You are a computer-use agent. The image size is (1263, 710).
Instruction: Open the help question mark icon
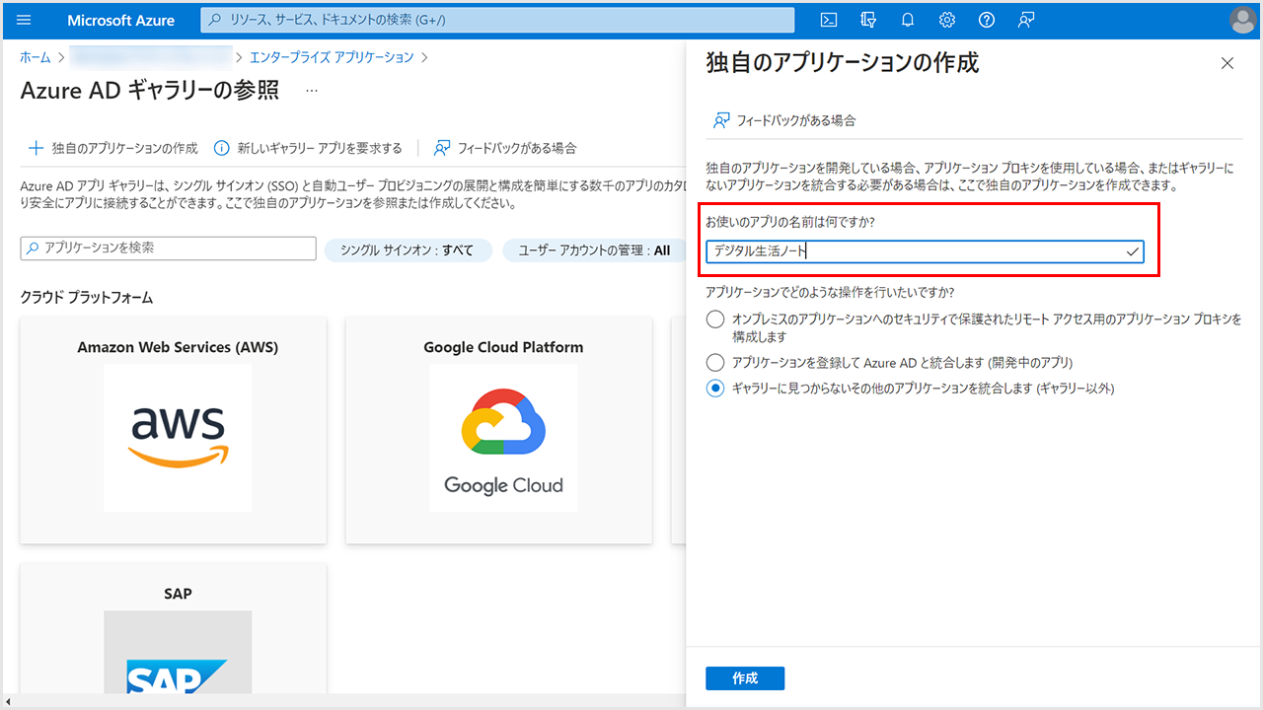click(x=987, y=20)
